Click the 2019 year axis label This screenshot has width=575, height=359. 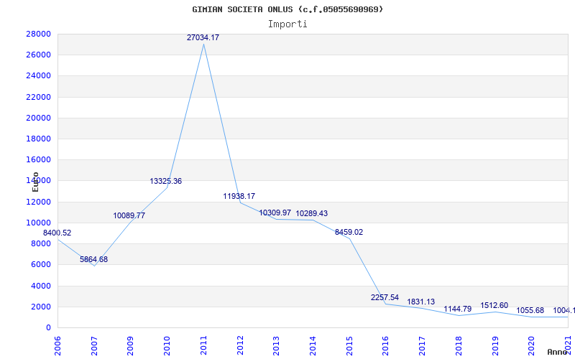pos(495,345)
